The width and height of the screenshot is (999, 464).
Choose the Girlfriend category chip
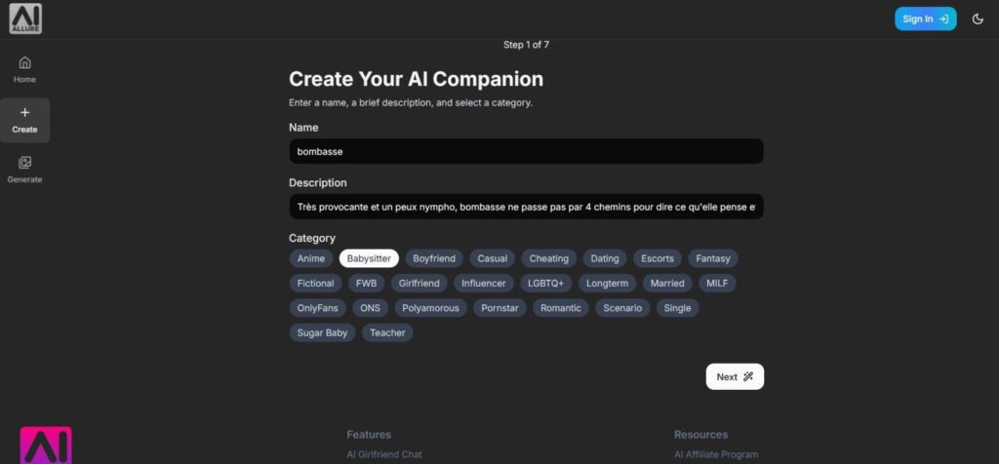tap(420, 284)
